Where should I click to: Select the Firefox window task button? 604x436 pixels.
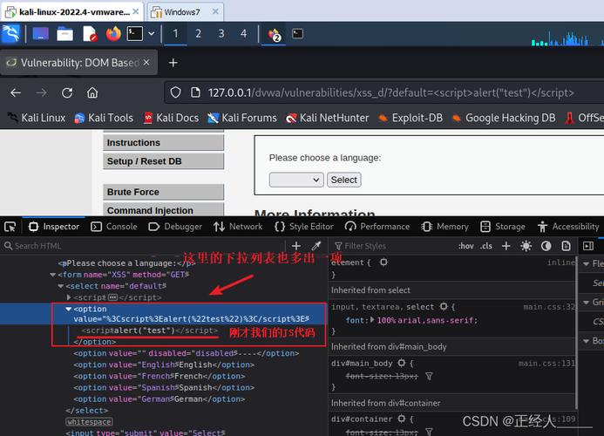275,34
